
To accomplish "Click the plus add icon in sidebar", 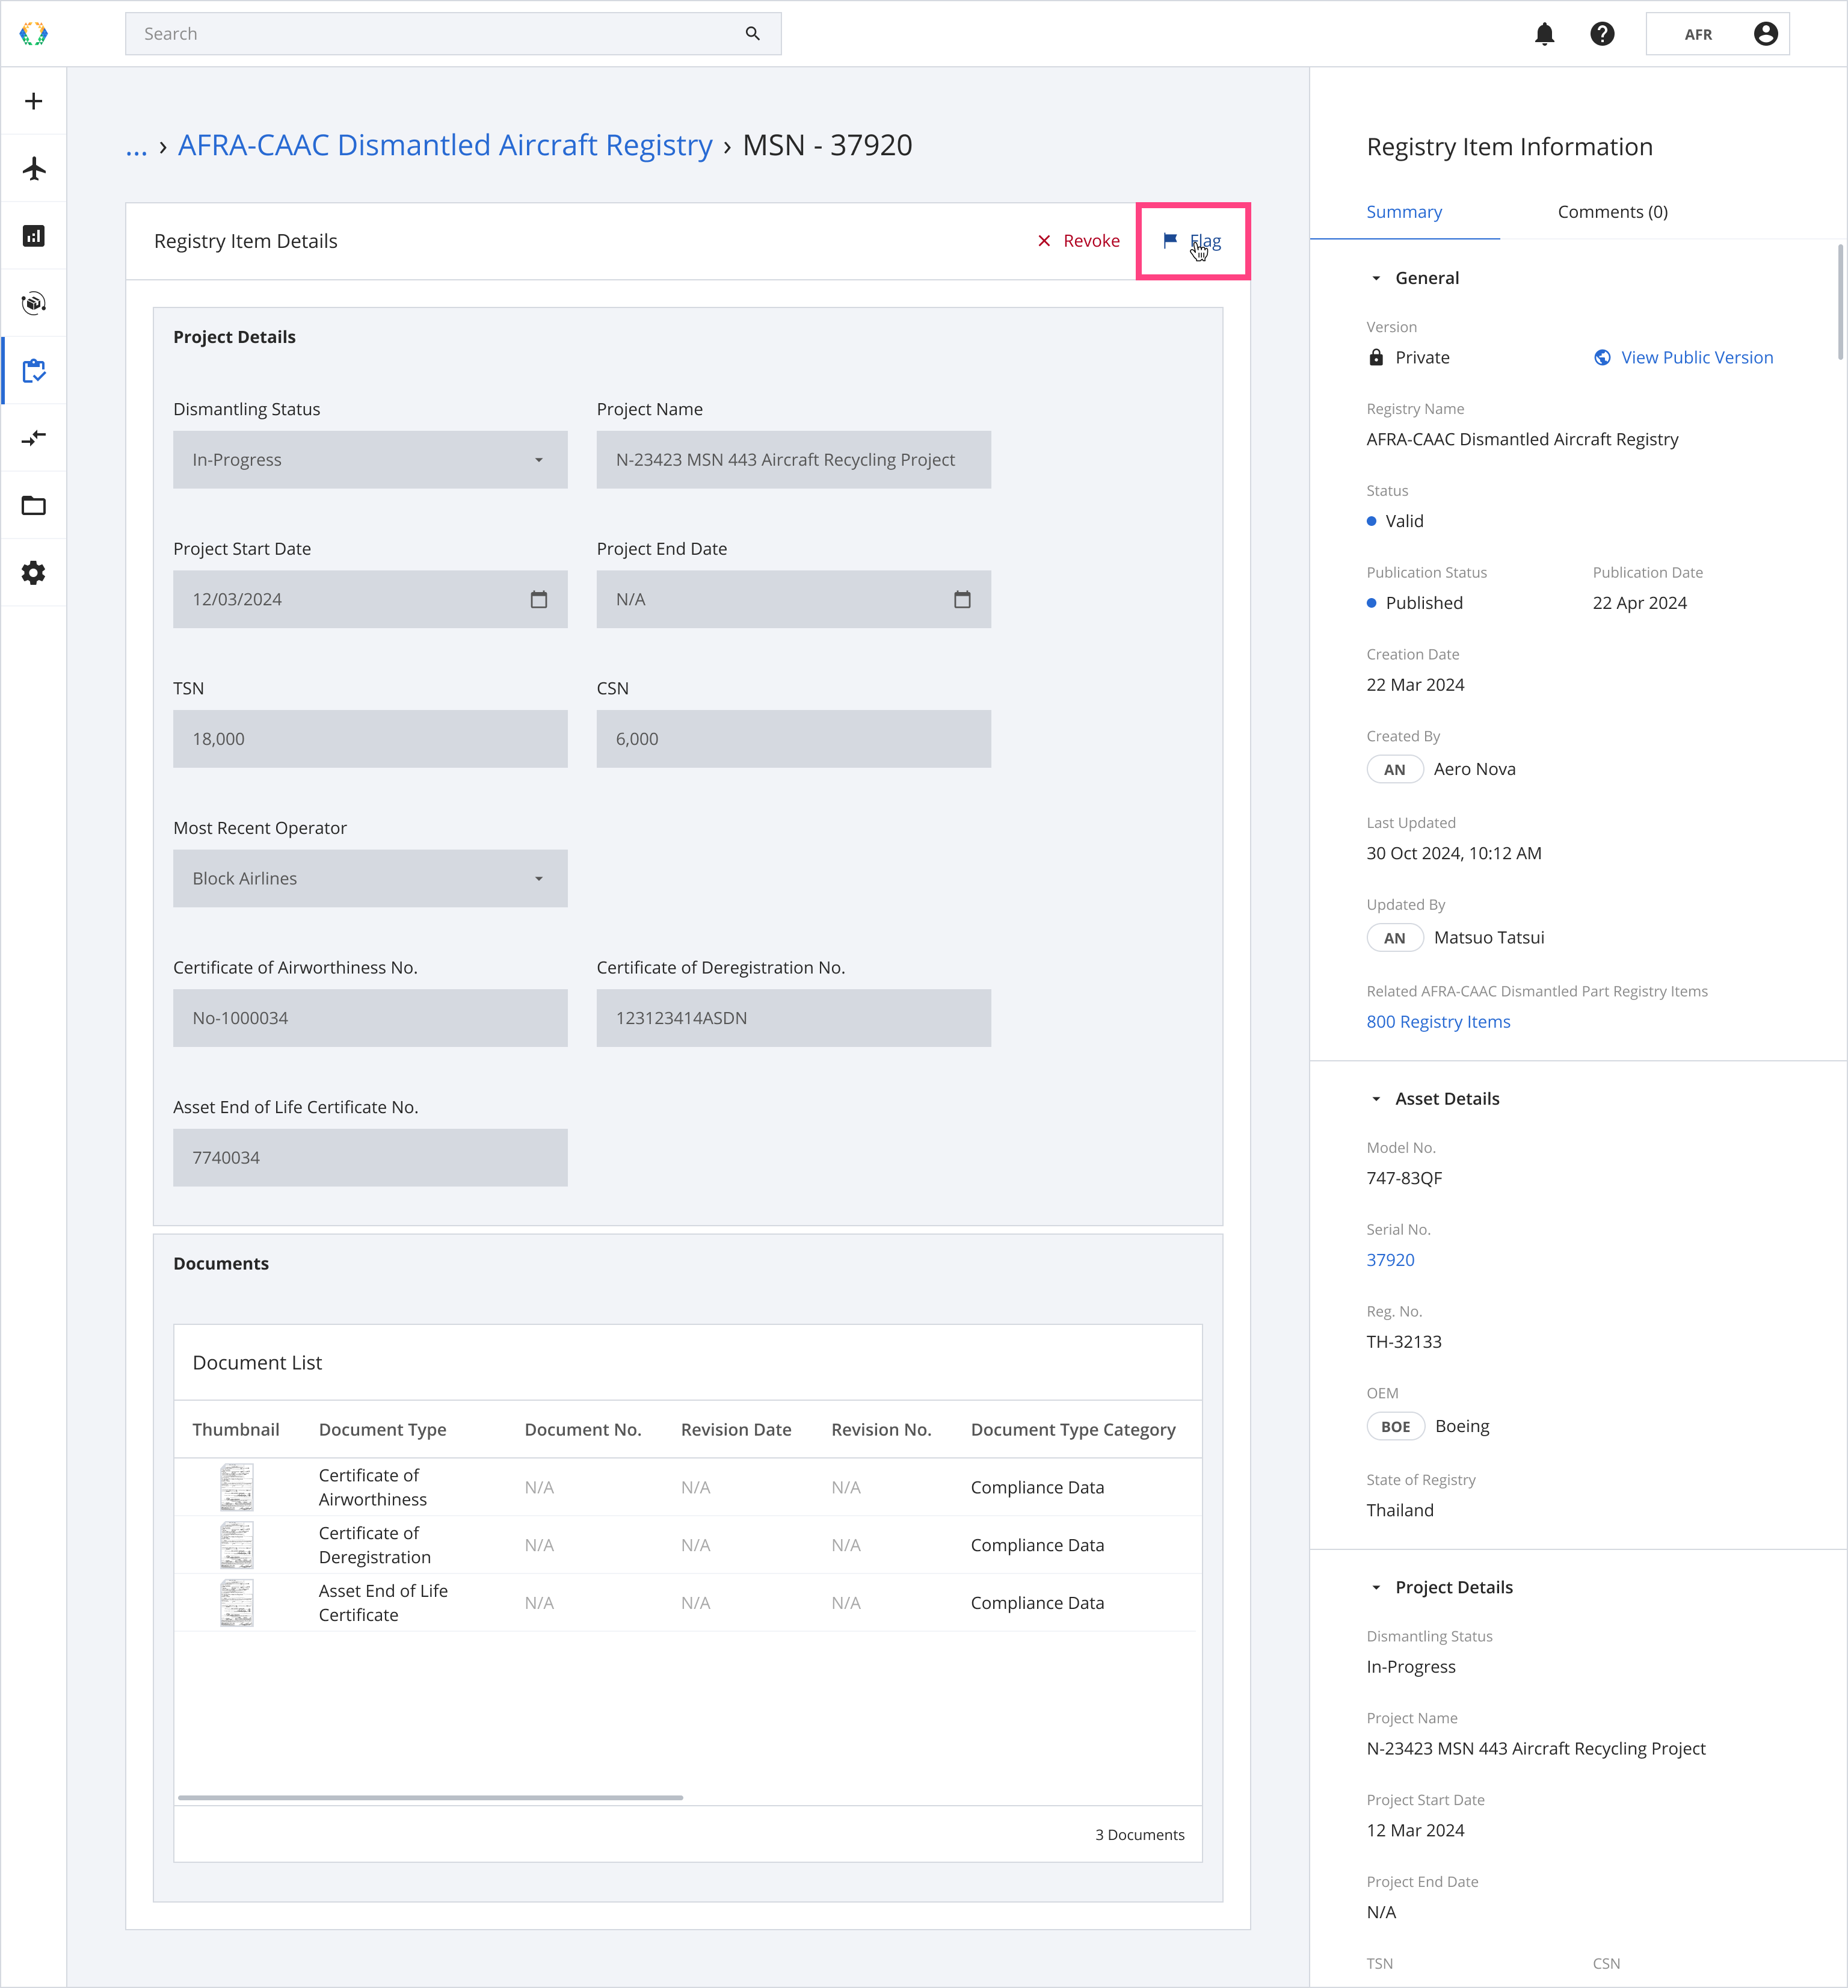I will [34, 101].
